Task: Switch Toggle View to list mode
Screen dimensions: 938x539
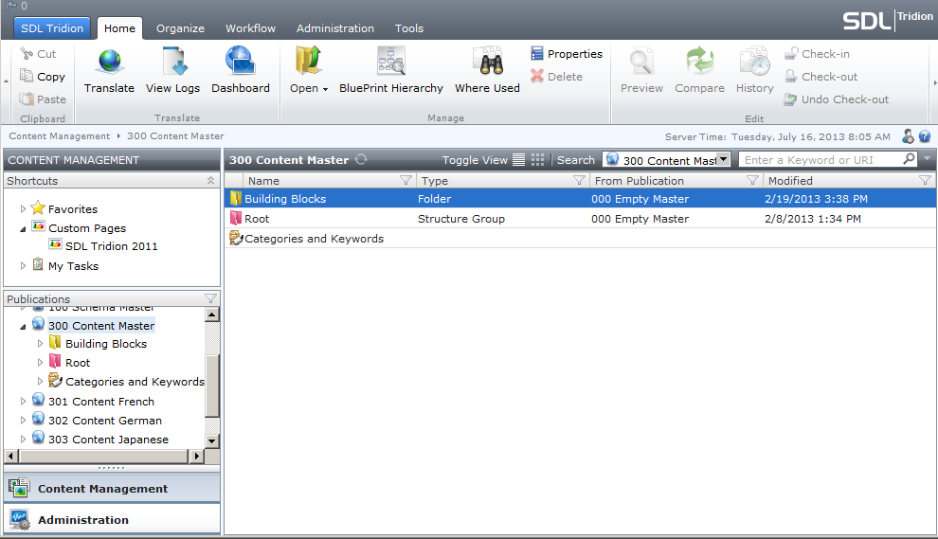Action: (518, 160)
